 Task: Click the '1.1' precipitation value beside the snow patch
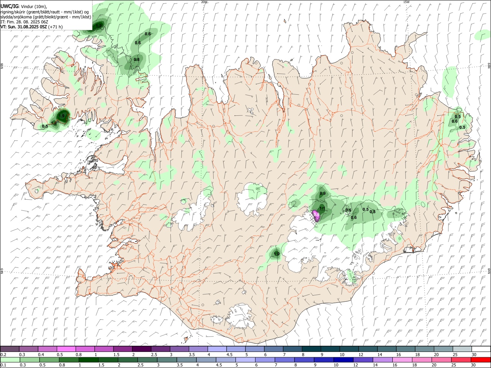pyautogui.click(x=323, y=209)
